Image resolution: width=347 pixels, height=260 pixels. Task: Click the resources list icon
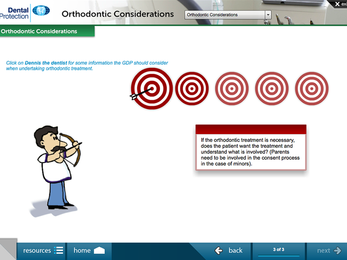pyautogui.click(x=59, y=250)
